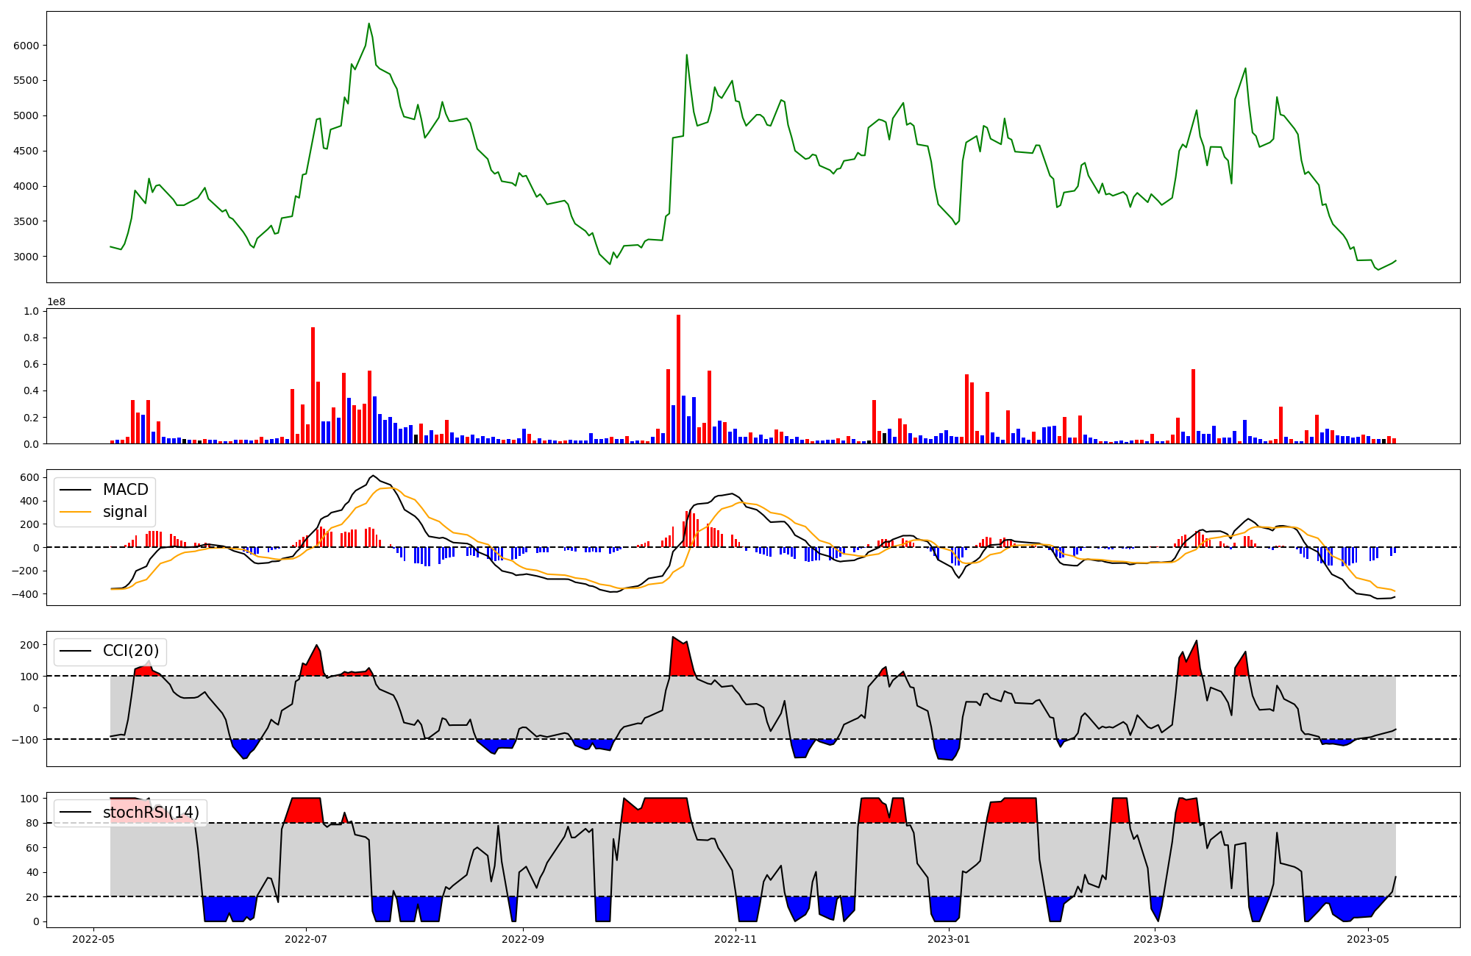
Task: Click the 200 tick on CCI axis
Action: tap(29, 645)
